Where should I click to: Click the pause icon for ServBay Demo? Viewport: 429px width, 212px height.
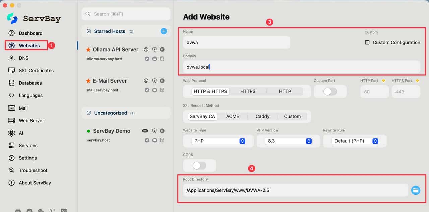pos(162,131)
